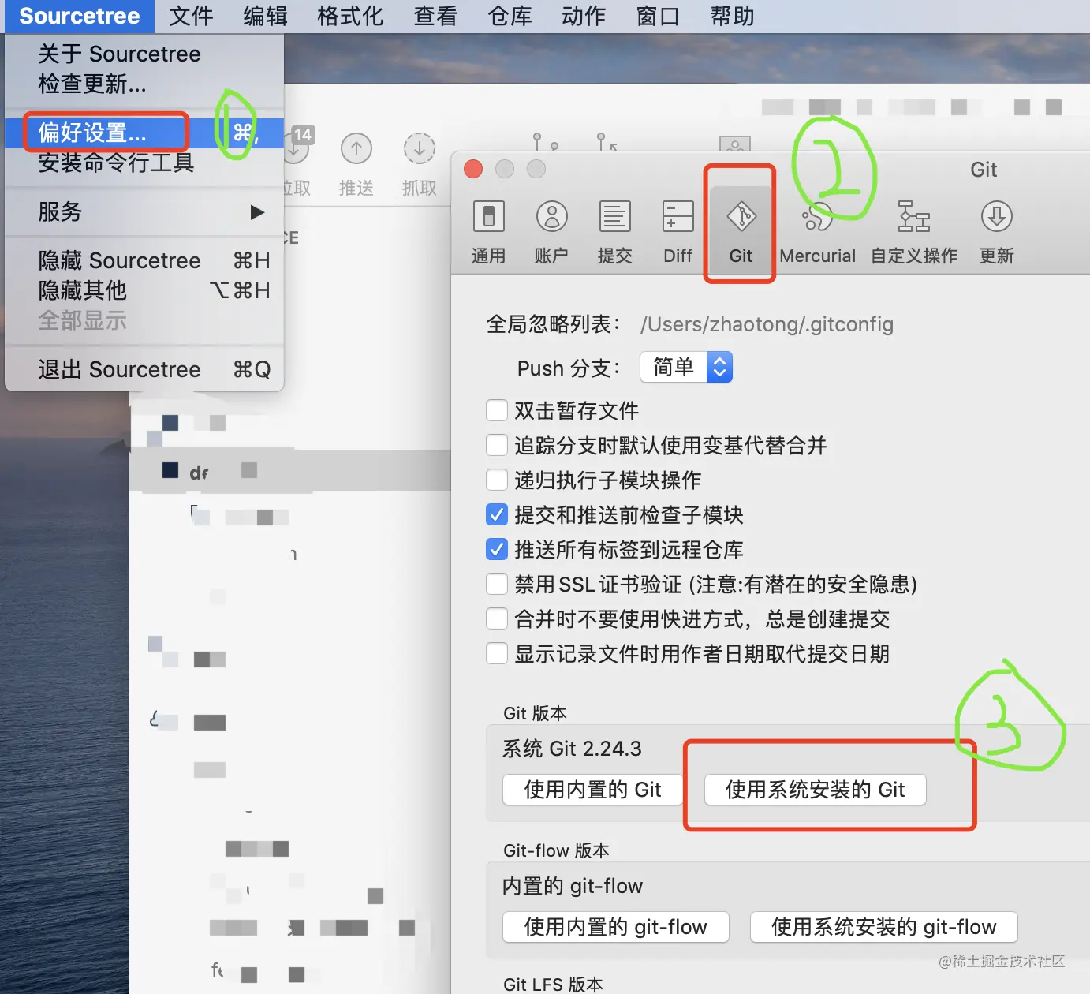This screenshot has width=1090, height=994.
Task: Uncheck 推送所有标签到远程仓库
Action: (496, 549)
